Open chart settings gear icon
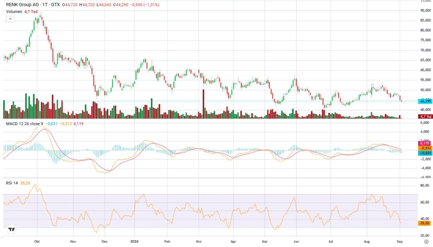The width and height of the screenshot is (433, 247). (x=426, y=242)
